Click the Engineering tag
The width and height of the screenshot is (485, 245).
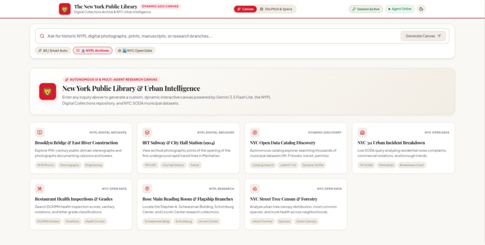94,165
